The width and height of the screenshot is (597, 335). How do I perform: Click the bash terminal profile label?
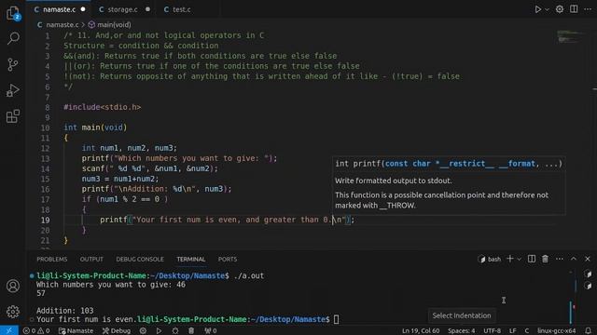(x=490, y=259)
